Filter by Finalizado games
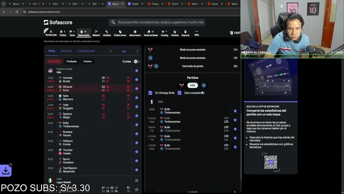This screenshot has height=194, width=344. point(71,61)
